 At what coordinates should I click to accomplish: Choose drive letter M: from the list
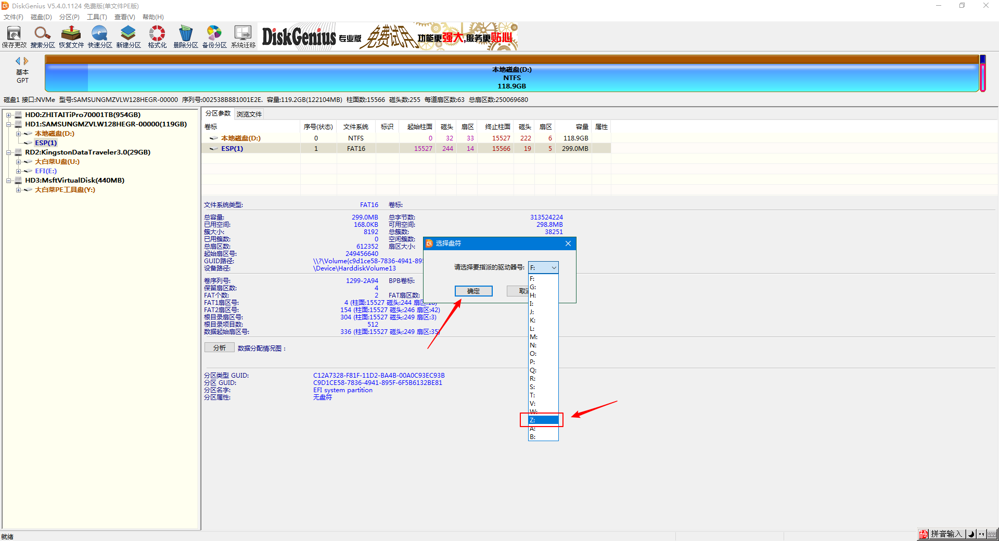click(x=543, y=337)
